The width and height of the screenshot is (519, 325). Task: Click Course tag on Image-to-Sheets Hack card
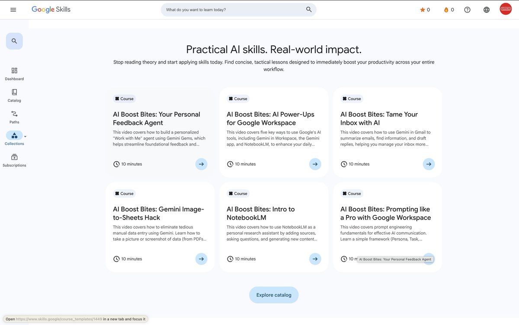(125, 193)
